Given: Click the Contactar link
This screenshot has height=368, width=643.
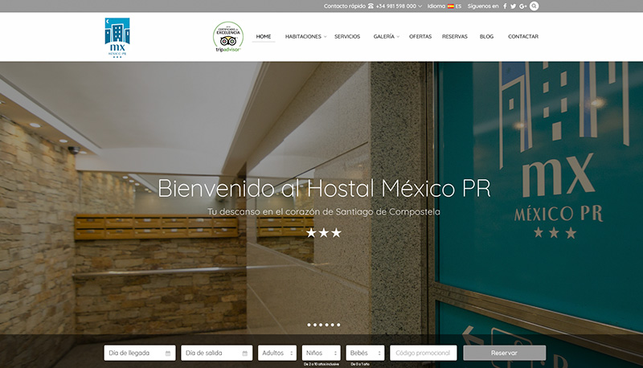Looking at the screenshot, I should pos(523,36).
